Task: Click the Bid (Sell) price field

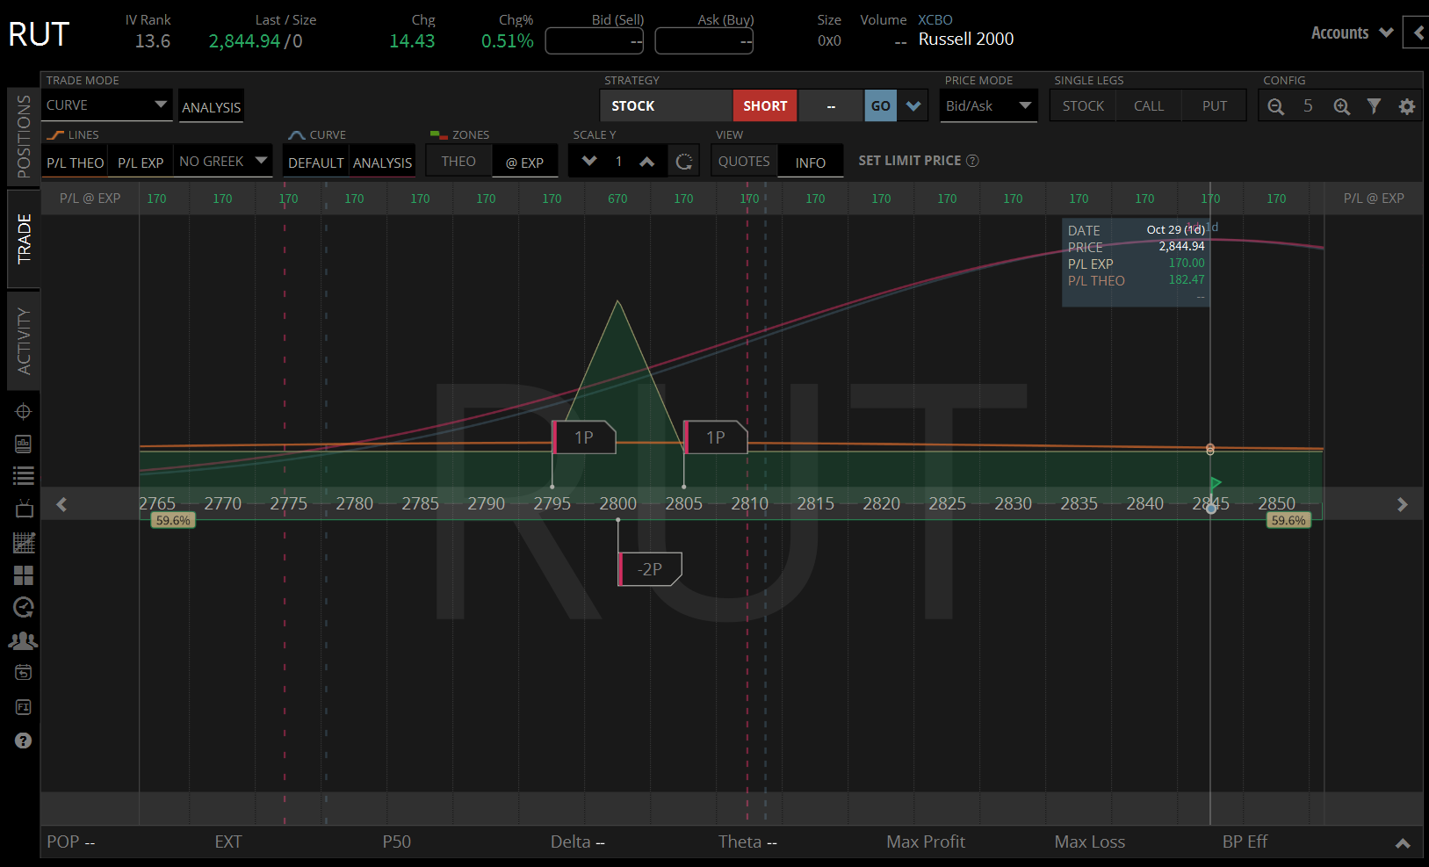Action: 595,40
